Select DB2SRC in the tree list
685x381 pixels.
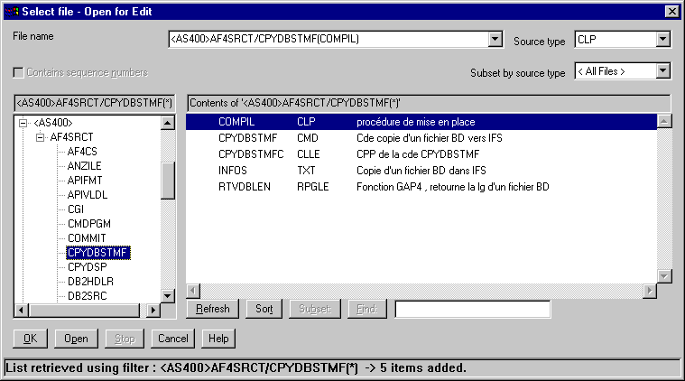(x=88, y=296)
